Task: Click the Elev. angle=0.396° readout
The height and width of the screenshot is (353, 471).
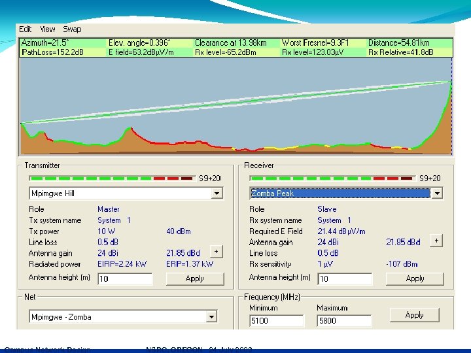Action: (x=139, y=42)
